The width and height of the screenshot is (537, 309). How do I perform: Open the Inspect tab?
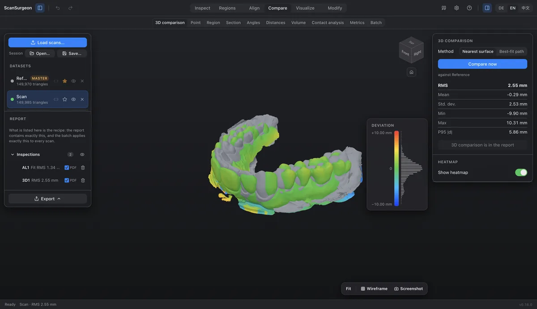(202, 8)
